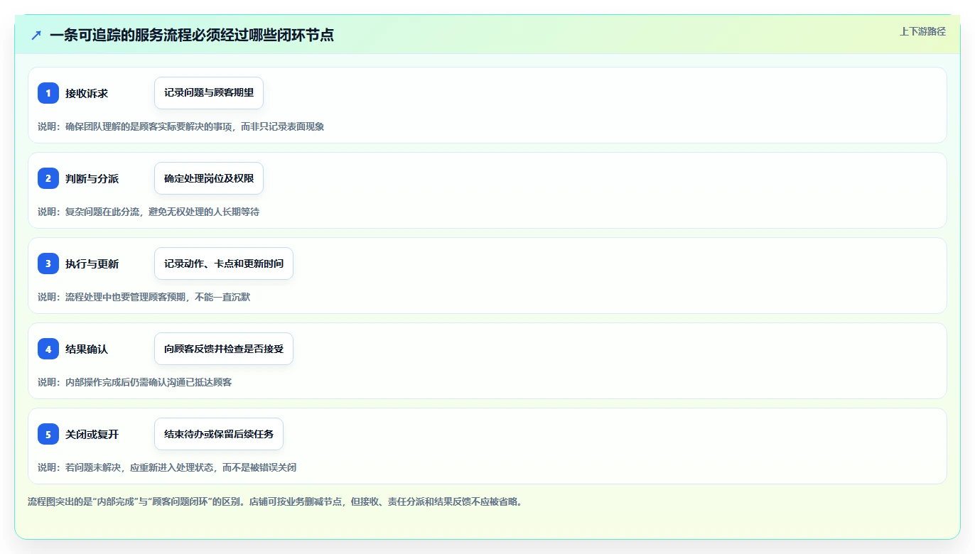This screenshot has height=554, width=975.
Task: Select the step name 执行与更新
Action: [92, 264]
